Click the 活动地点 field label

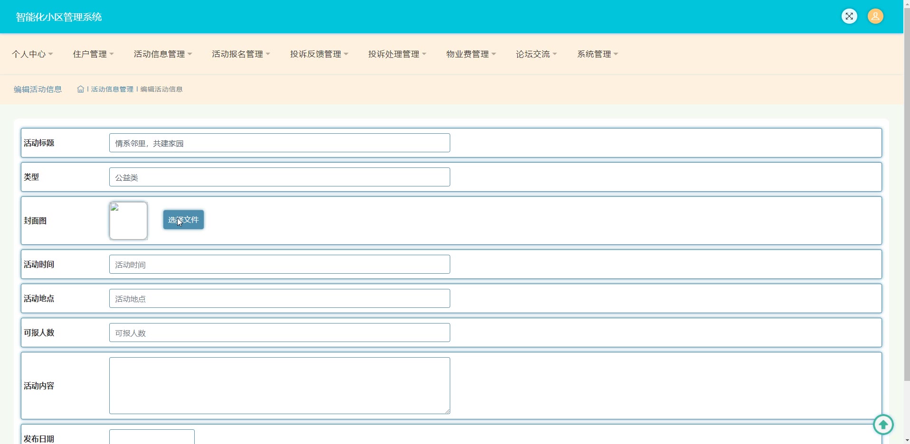[x=39, y=298]
